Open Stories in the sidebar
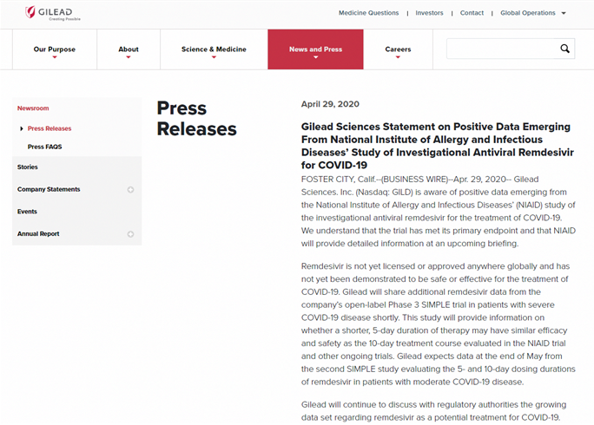This screenshot has width=594, height=425. pos(27,167)
